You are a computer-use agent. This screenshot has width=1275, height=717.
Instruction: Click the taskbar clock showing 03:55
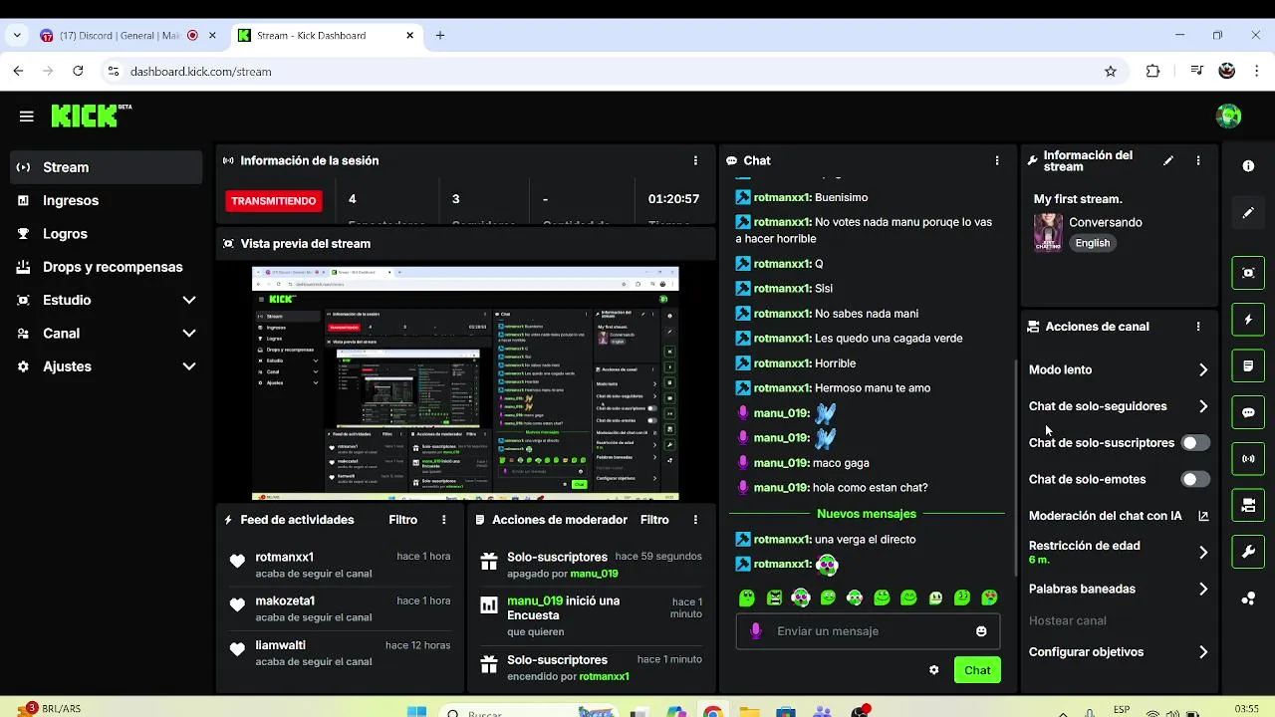point(1246,709)
